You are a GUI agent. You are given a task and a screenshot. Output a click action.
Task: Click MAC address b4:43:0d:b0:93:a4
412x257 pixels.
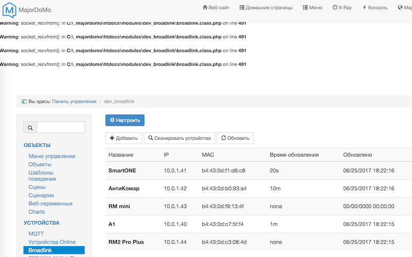[224, 189]
